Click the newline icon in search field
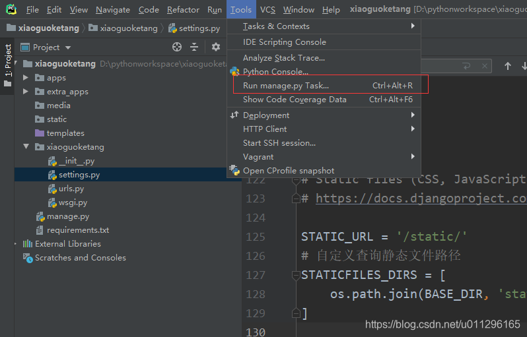Screen dimensions: 527x337 pyautogui.click(x=466, y=66)
